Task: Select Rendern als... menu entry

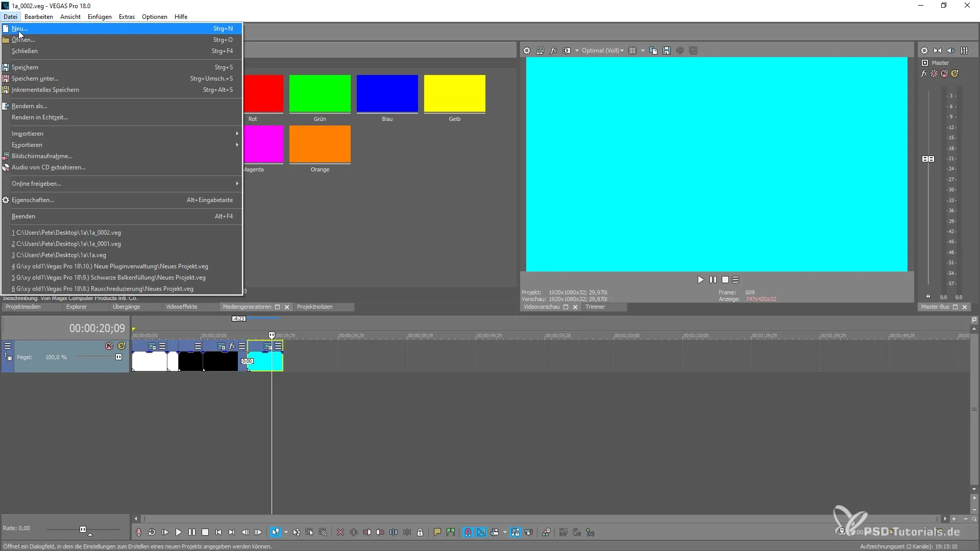Action: (122, 106)
